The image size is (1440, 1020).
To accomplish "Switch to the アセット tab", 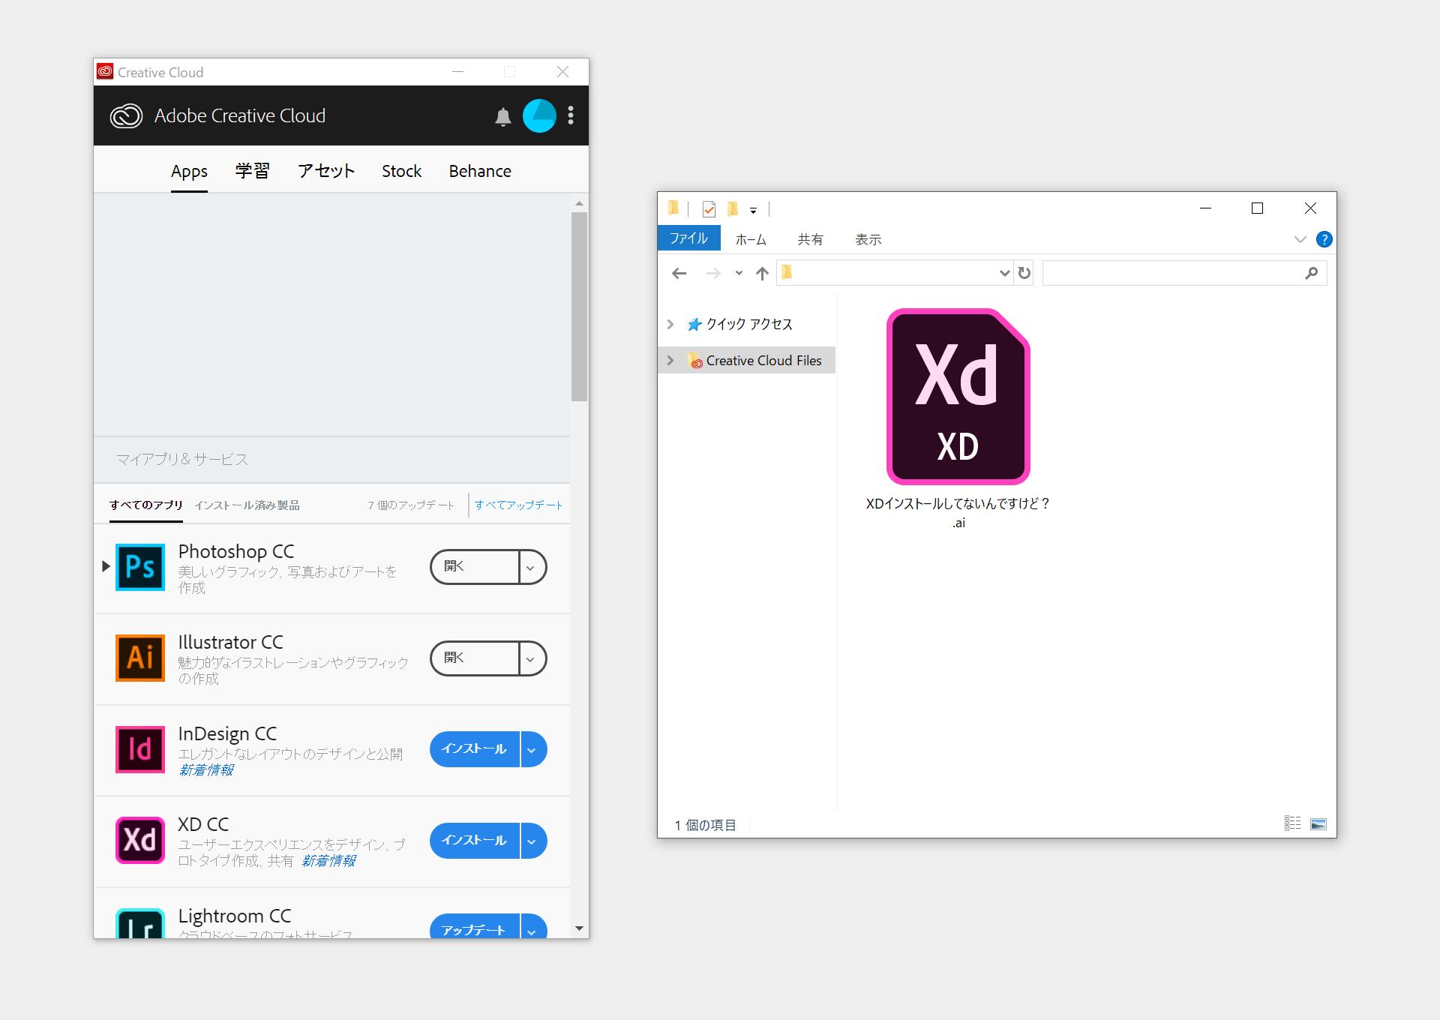I will tap(326, 171).
